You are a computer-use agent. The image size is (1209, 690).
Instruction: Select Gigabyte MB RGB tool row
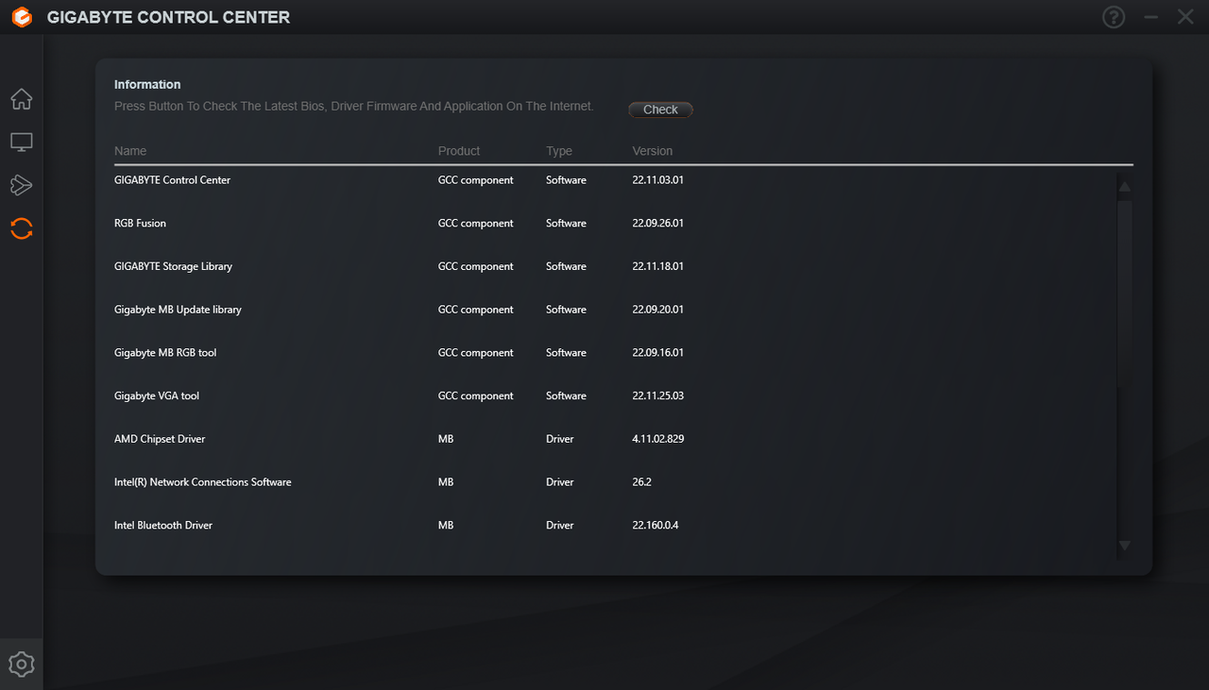(614, 353)
